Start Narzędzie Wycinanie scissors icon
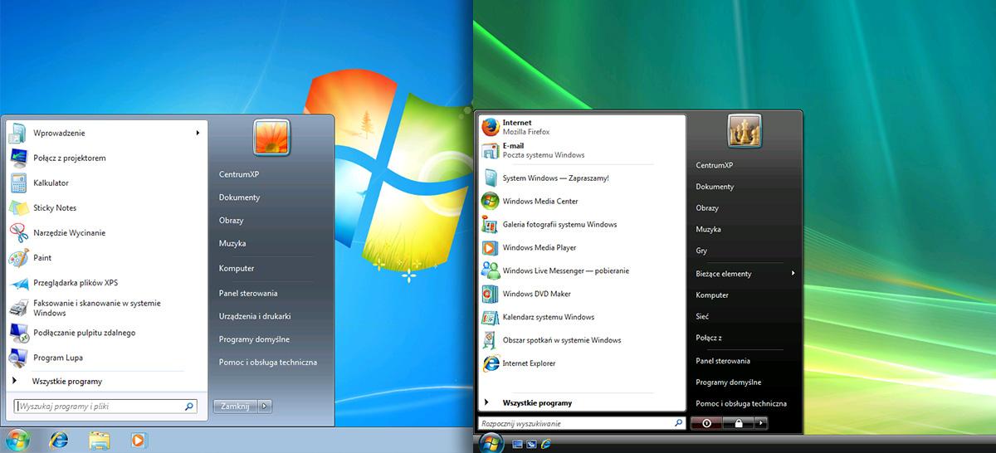 [x=18, y=232]
